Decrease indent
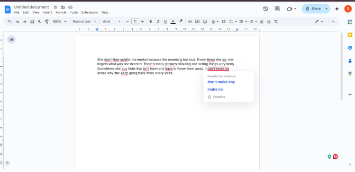 click(x=261, y=22)
